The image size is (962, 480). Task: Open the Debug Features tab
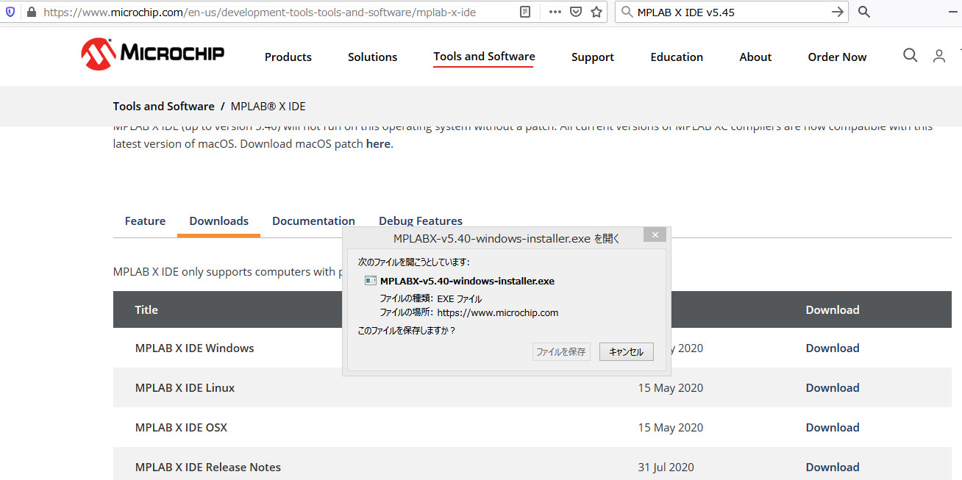421,221
